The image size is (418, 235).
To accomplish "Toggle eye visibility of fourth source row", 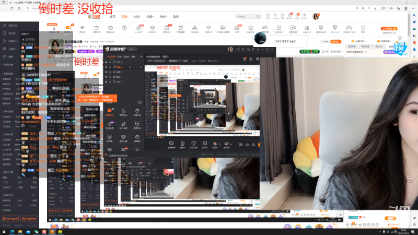I will click(x=106, y=77).
